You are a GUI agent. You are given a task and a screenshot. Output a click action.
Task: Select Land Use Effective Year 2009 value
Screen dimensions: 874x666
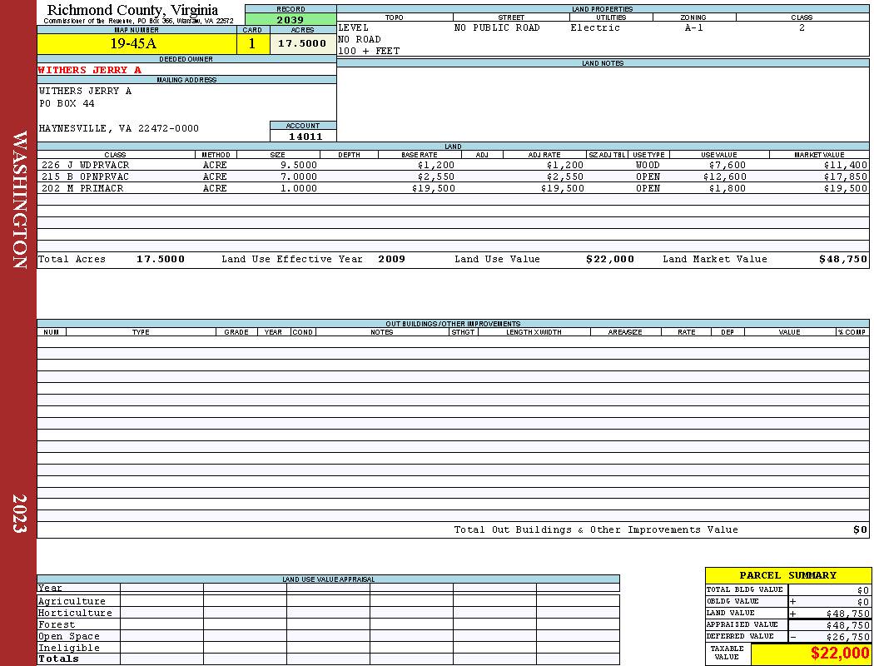coord(391,259)
